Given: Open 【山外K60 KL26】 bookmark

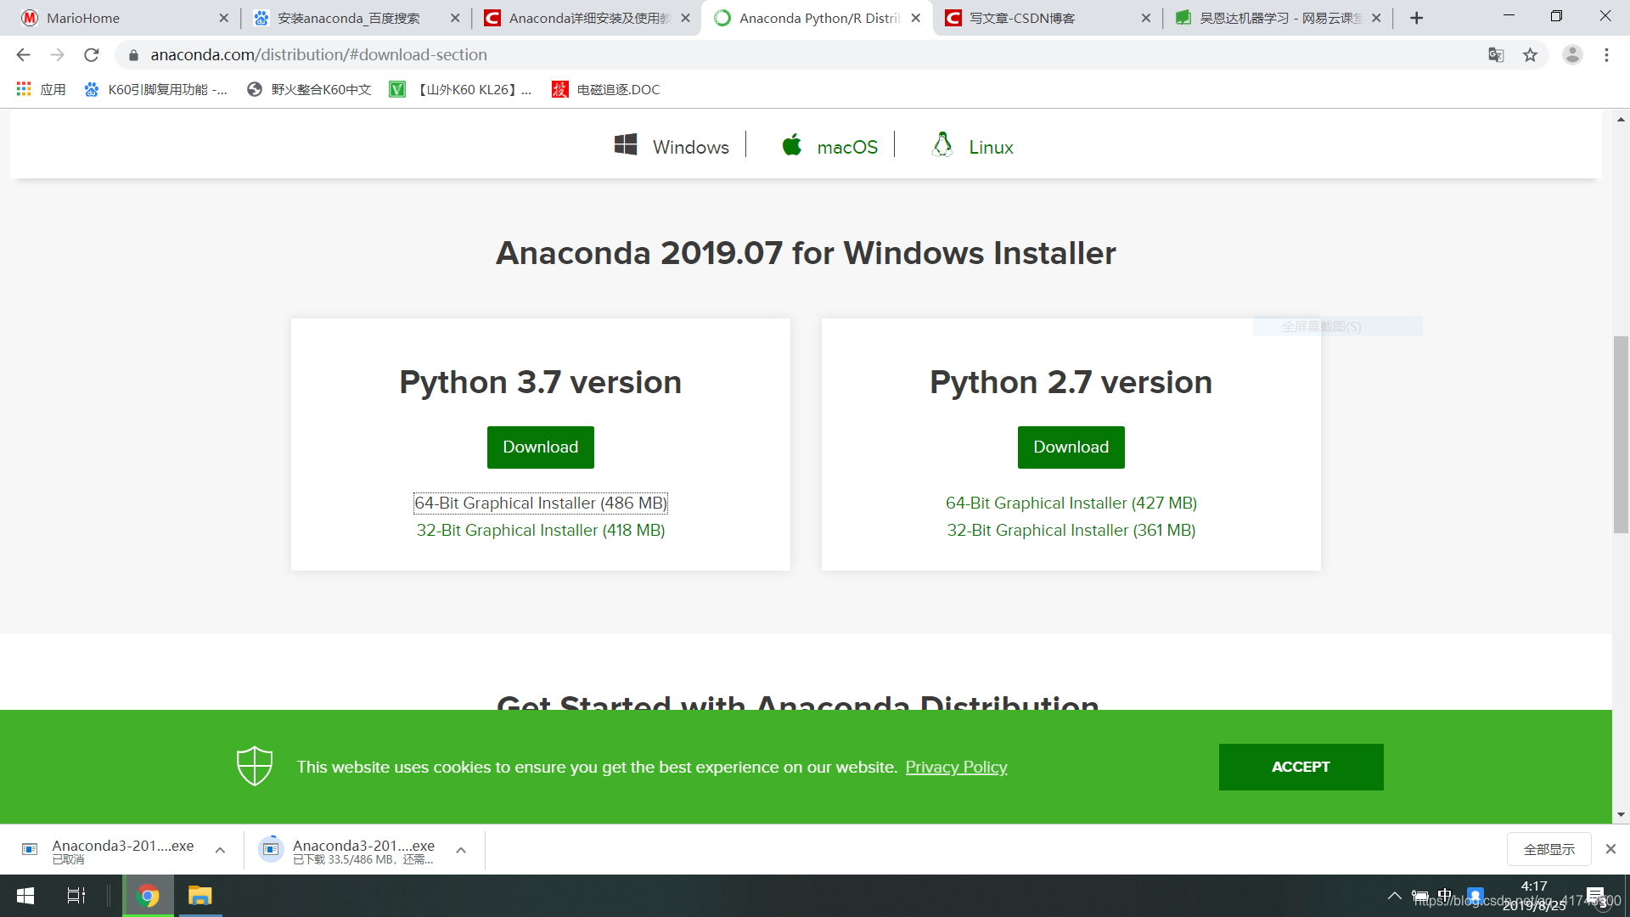Looking at the screenshot, I should point(461,89).
